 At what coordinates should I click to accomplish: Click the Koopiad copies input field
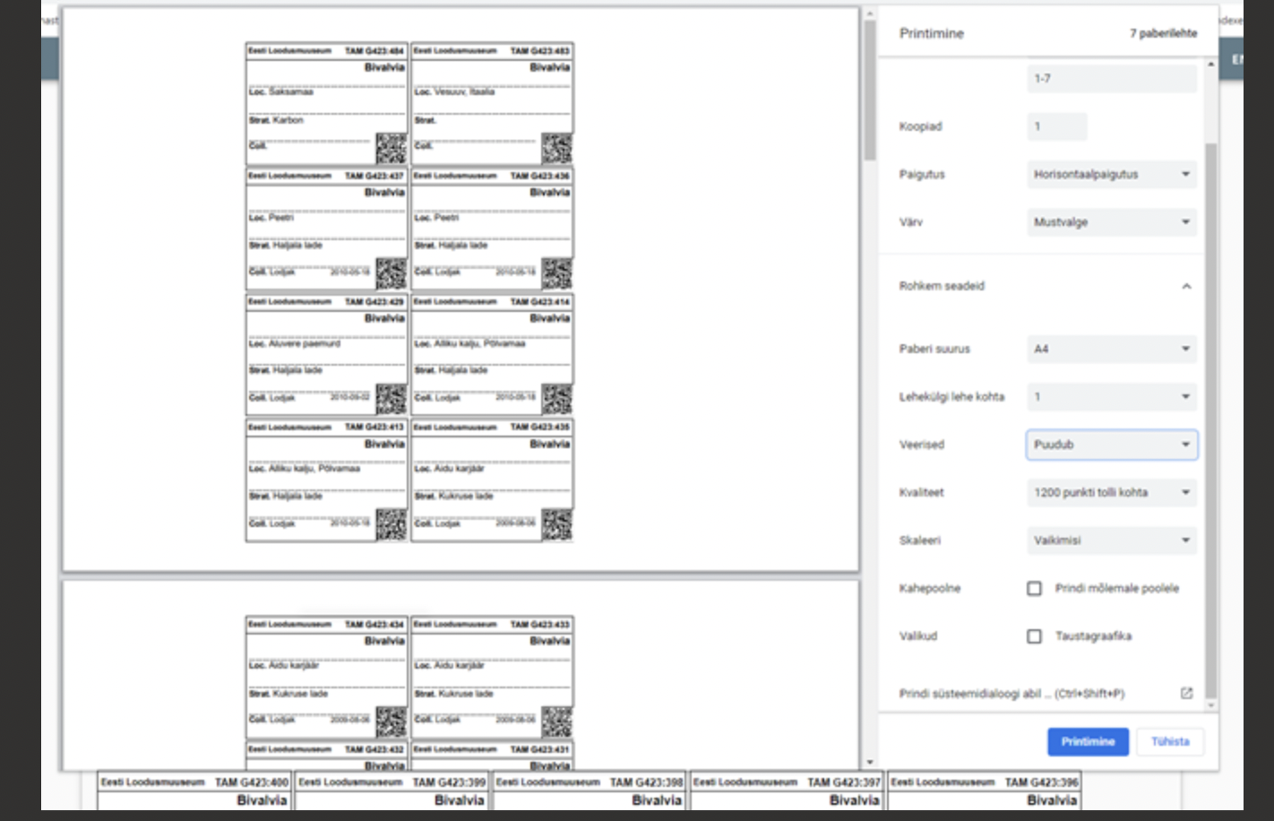(x=1057, y=126)
